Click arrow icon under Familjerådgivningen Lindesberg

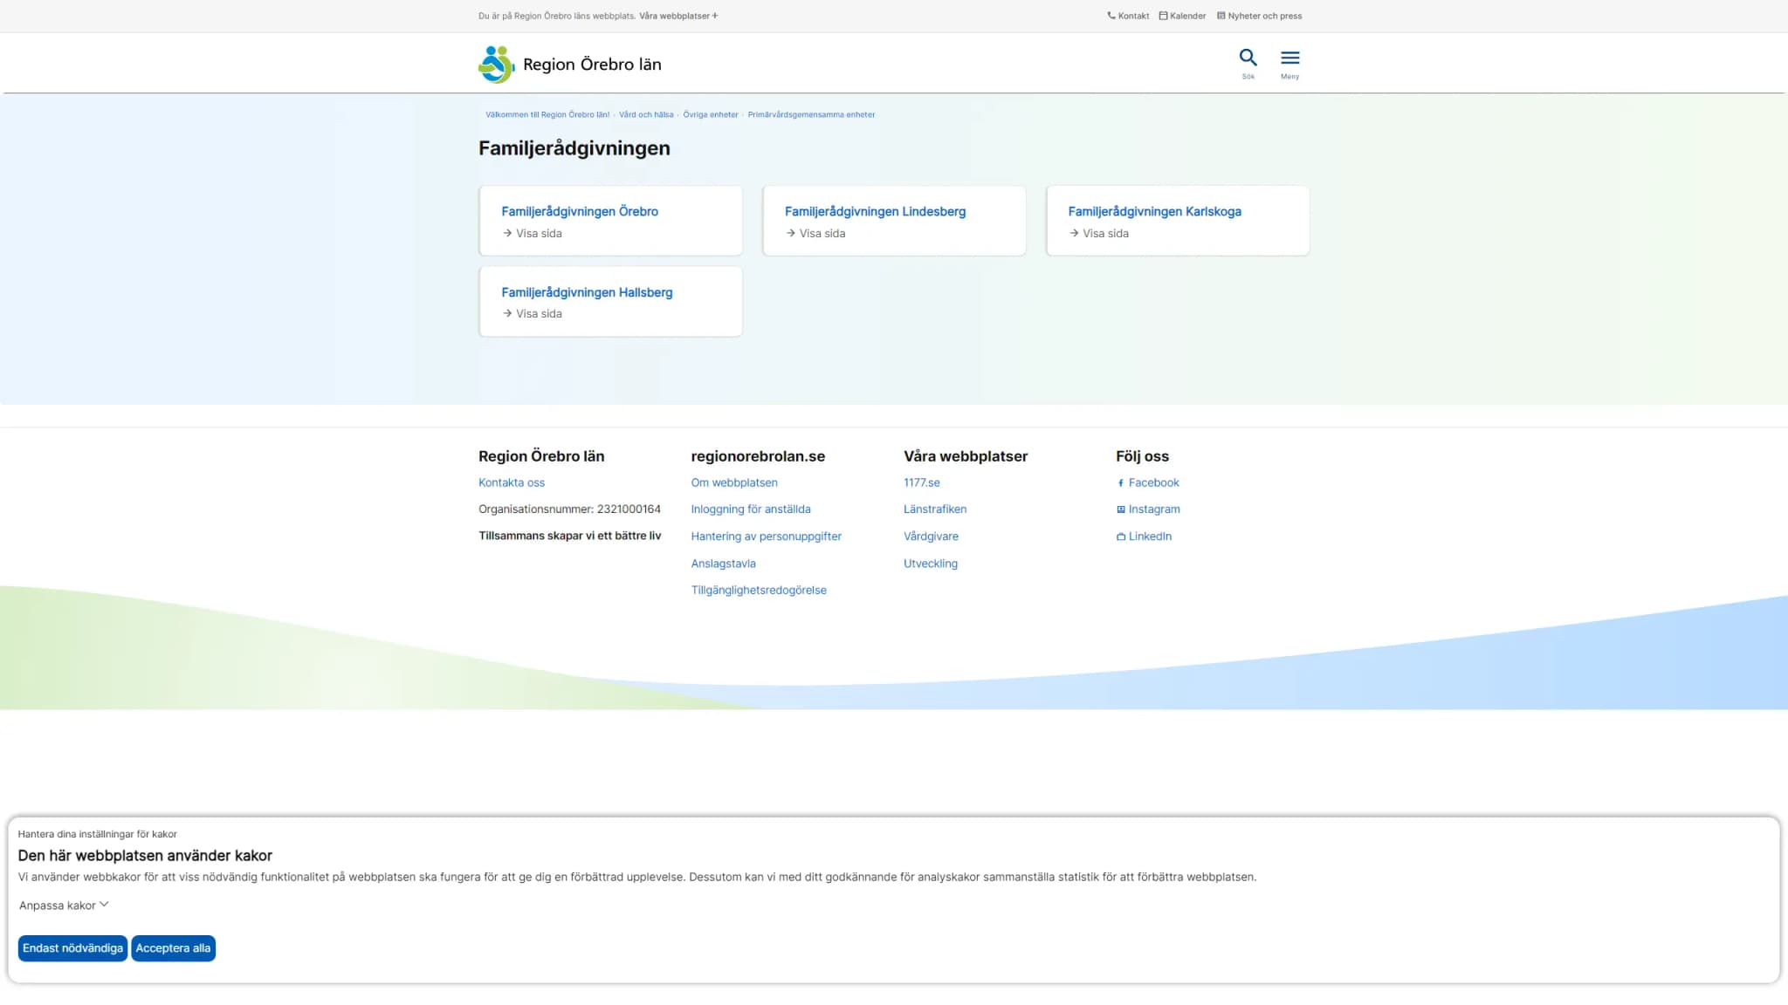790,233
